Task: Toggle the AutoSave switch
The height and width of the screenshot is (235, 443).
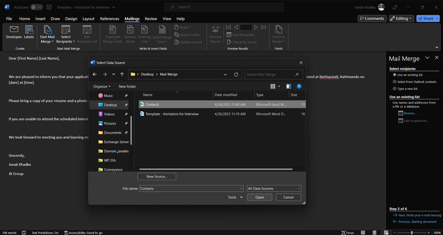Action: (x=37, y=7)
